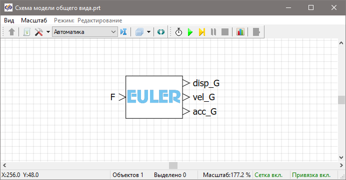Click the vertical scrollbar thumb
Image resolution: width=346 pixels, height=180 pixels.
[341, 100]
